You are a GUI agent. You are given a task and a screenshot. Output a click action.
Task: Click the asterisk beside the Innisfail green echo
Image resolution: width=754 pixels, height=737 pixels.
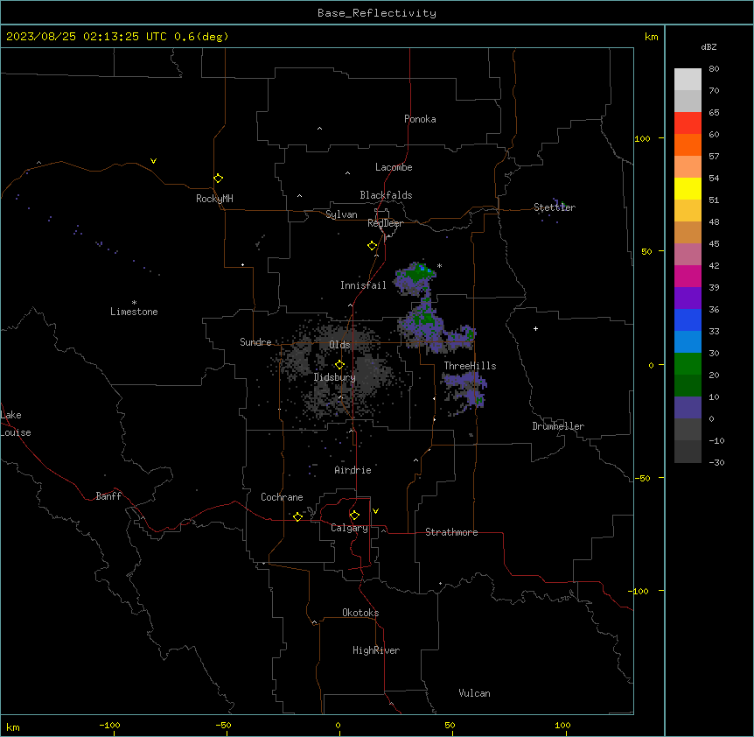point(439,265)
